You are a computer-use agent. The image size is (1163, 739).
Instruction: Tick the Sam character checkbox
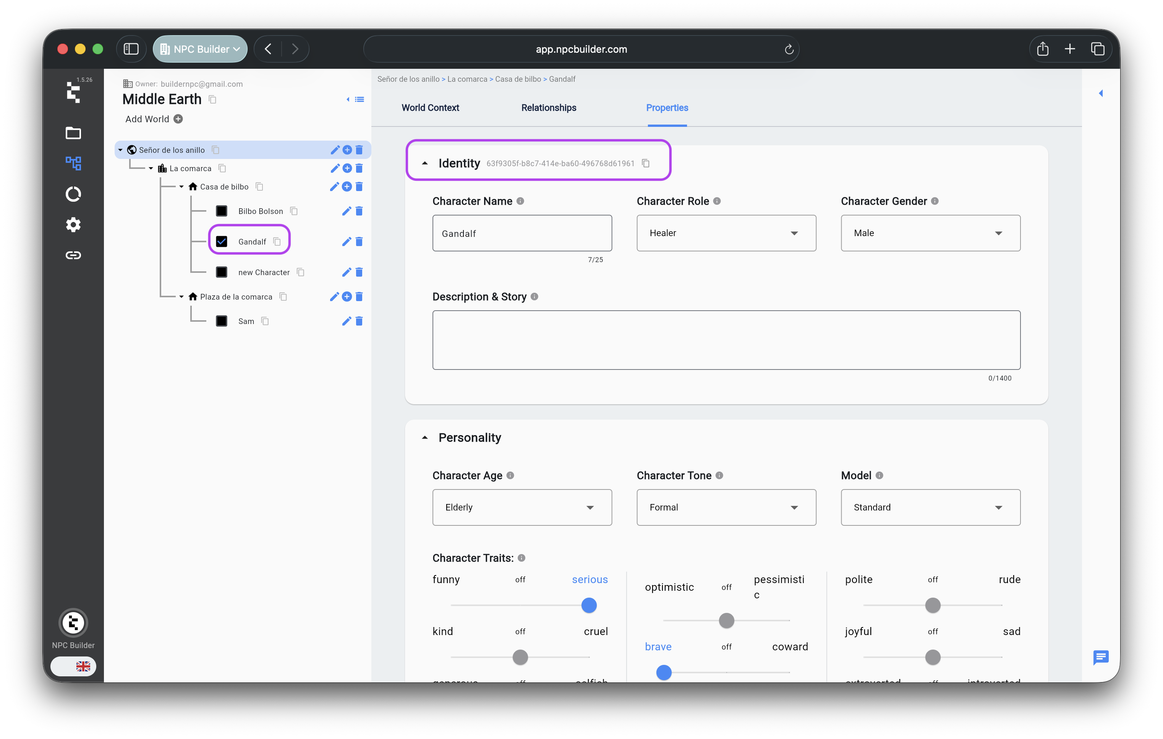[222, 321]
